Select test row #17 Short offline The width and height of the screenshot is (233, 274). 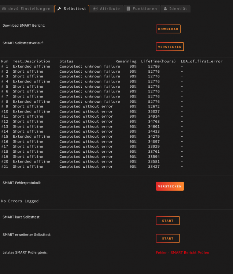[92, 146]
